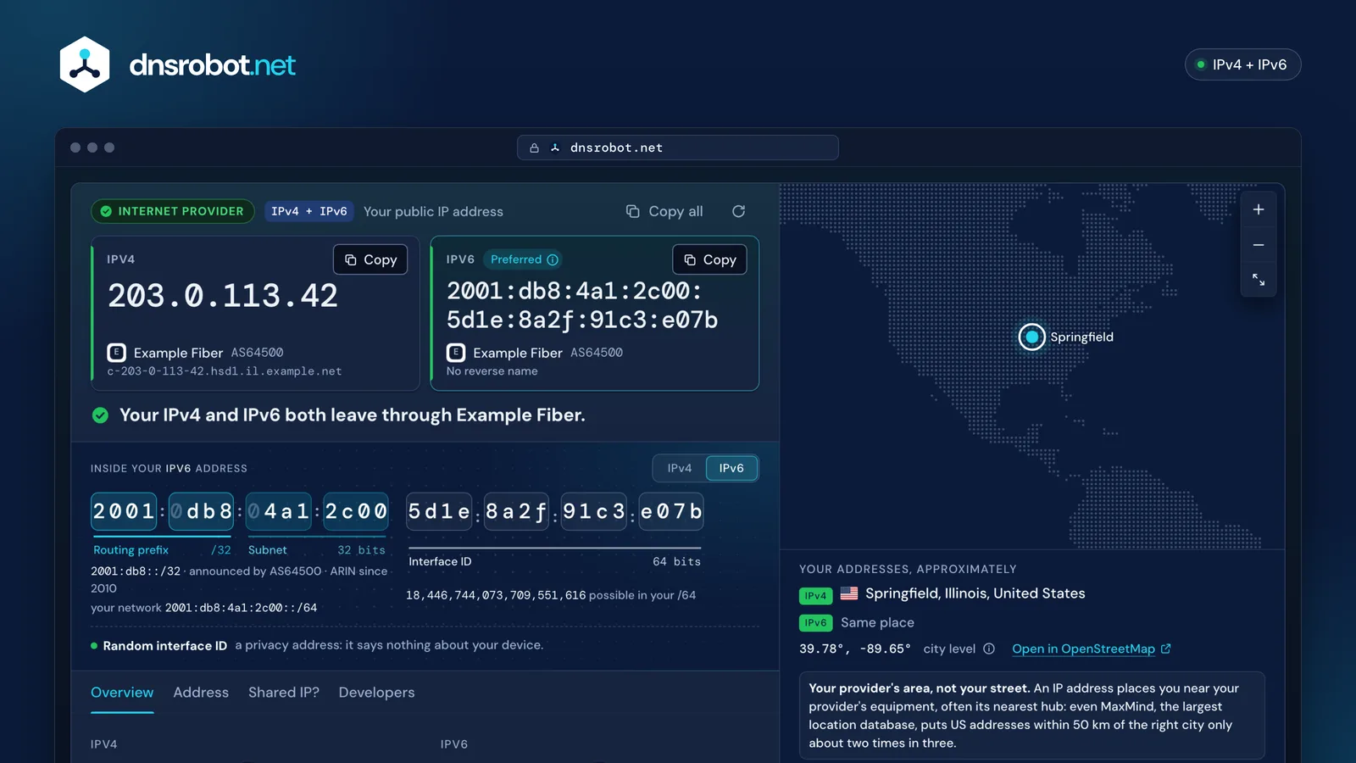The height and width of the screenshot is (763, 1356).
Task: Click the Springfield location marker on map
Action: click(x=1031, y=337)
